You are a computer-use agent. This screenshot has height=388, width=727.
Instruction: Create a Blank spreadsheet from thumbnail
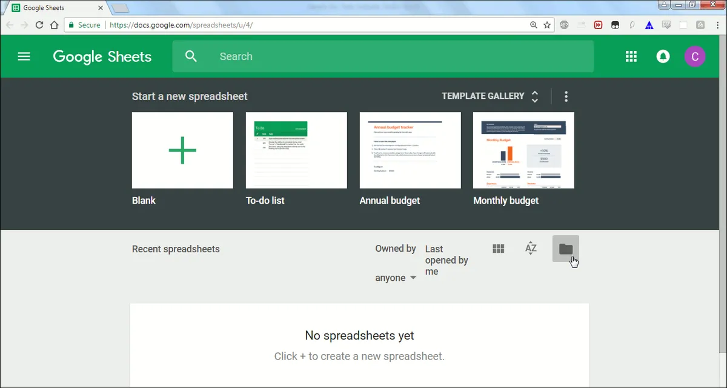pos(182,150)
